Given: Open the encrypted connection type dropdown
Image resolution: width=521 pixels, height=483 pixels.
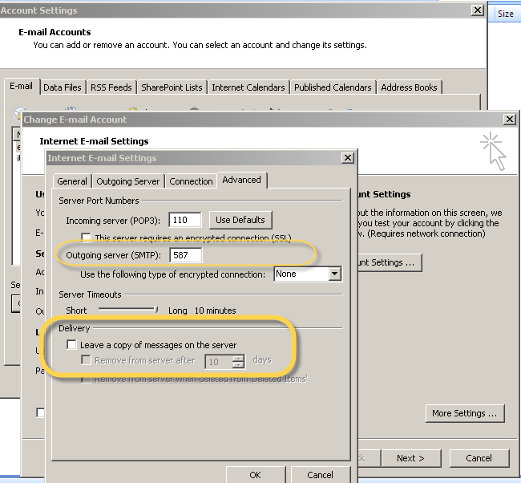Looking at the screenshot, I should click(x=335, y=274).
